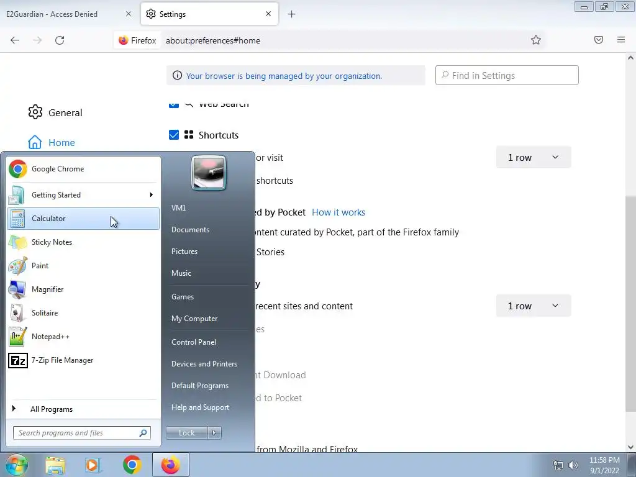Select the Settings tab
636x477 pixels.
[x=209, y=14]
